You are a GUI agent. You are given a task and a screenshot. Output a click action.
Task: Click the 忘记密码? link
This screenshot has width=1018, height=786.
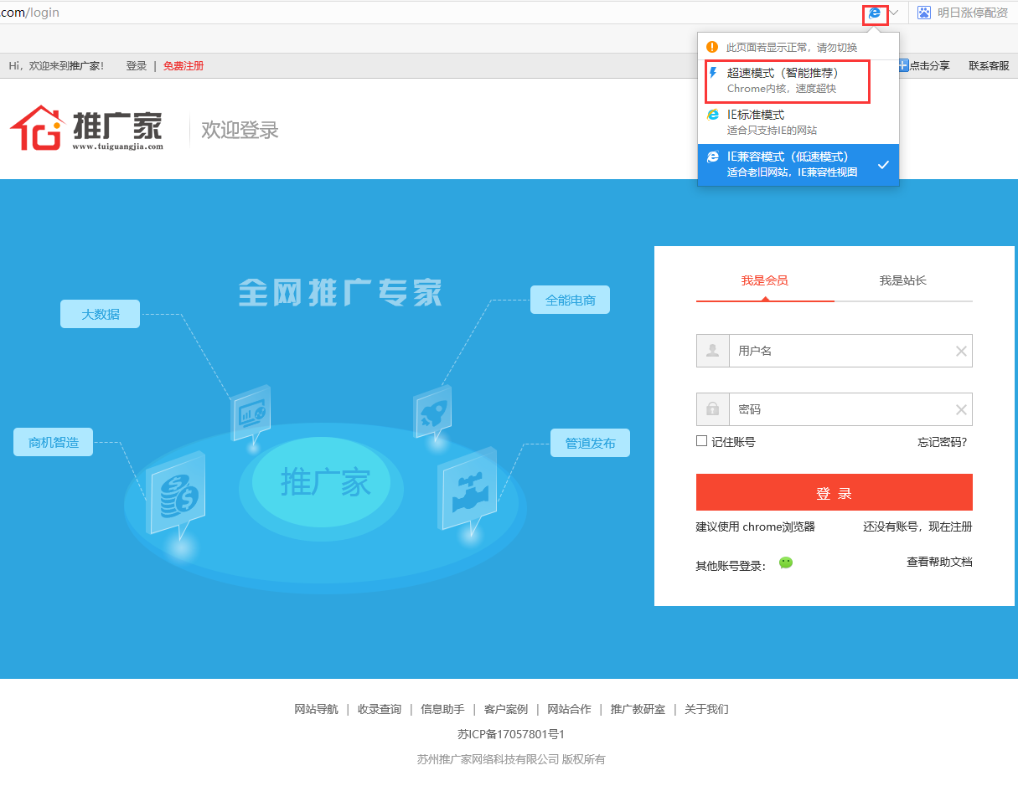943,442
